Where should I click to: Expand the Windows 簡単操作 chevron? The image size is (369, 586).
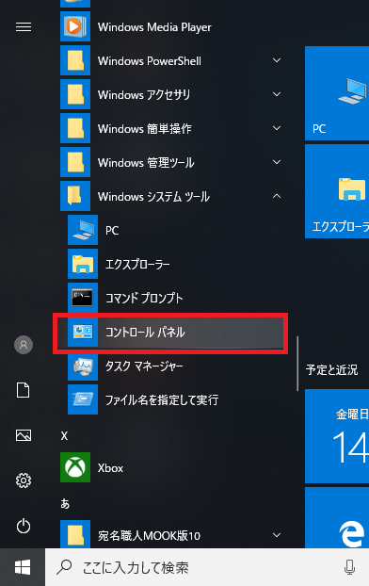coord(277,128)
